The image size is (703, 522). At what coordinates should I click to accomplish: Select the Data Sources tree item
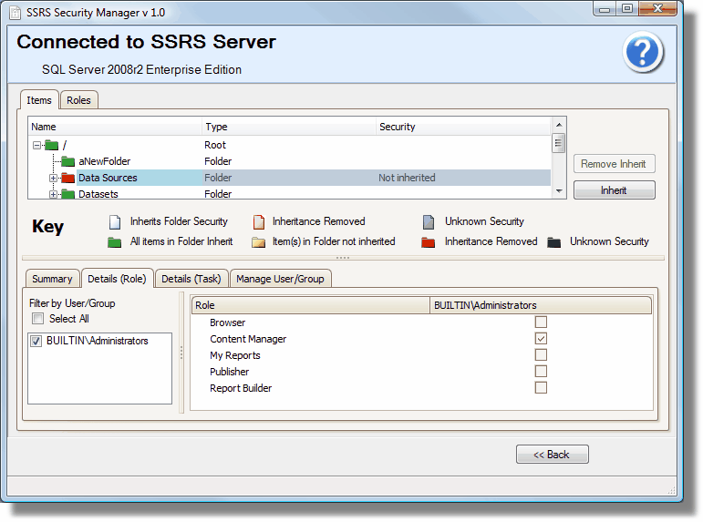[x=109, y=178]
